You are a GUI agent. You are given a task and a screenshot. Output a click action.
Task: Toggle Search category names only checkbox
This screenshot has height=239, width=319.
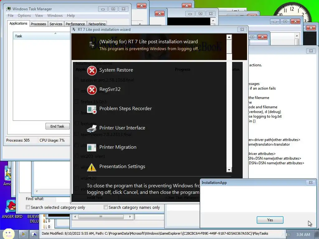point(106,207)
